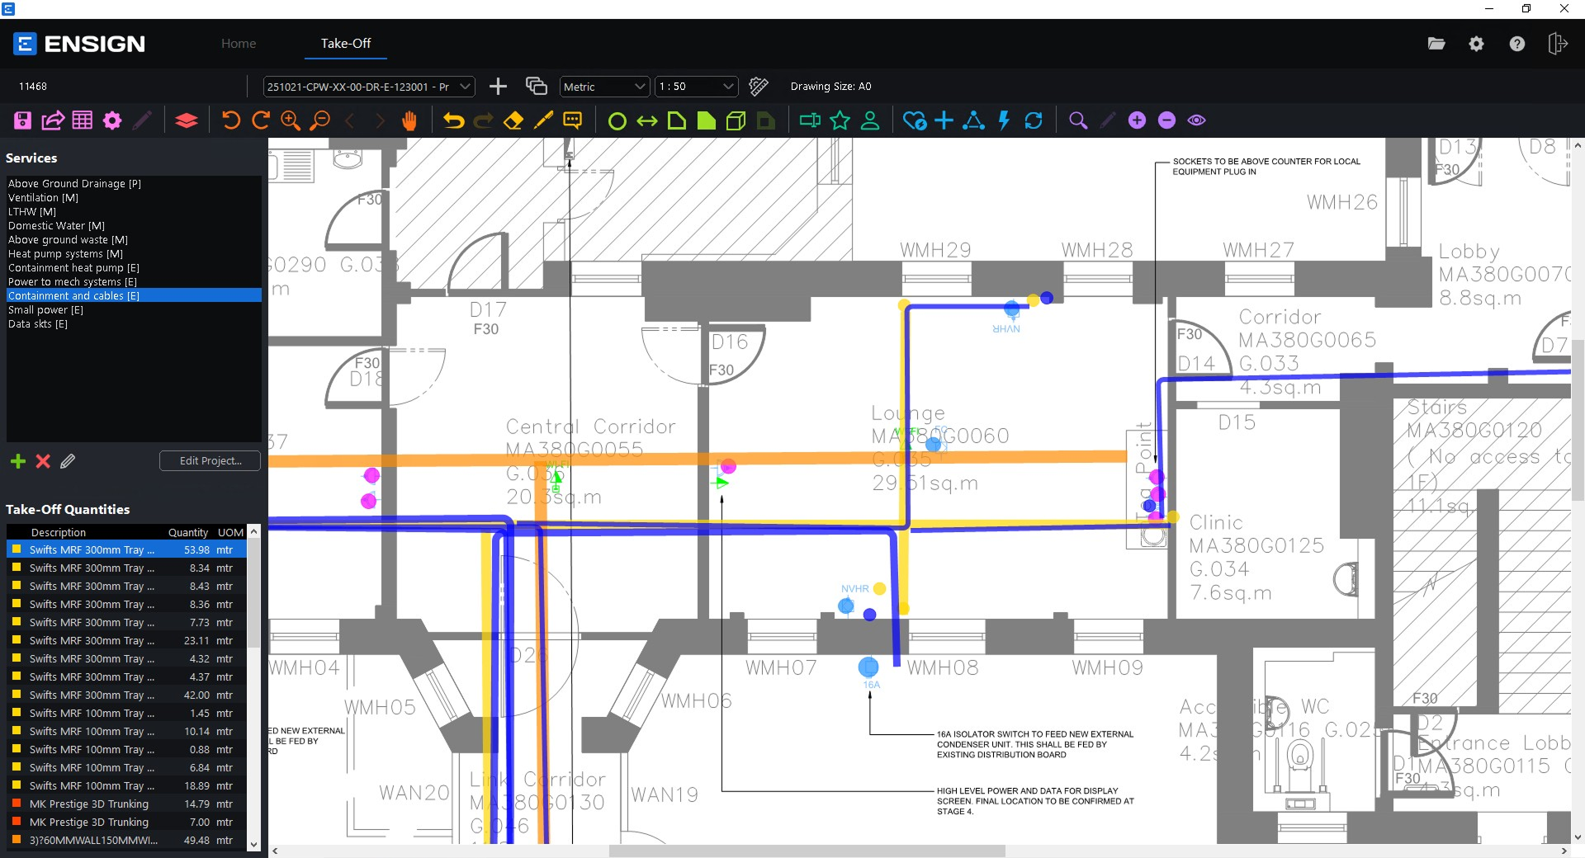Toggle the purple eye visibility icon

tap(1196, 120)
